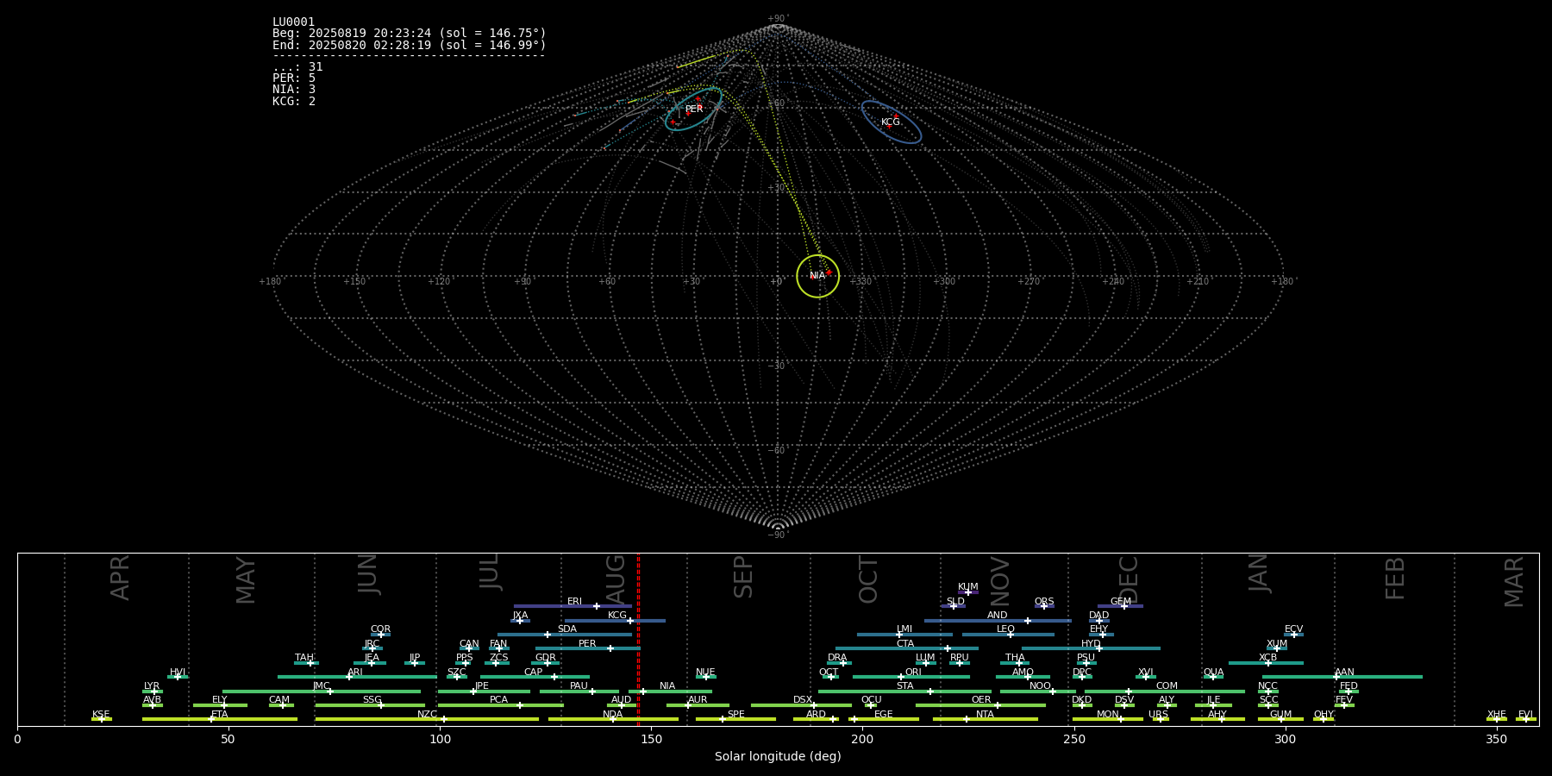
Task: Click the NDA shower label
Action: click(x=612, y=715)
